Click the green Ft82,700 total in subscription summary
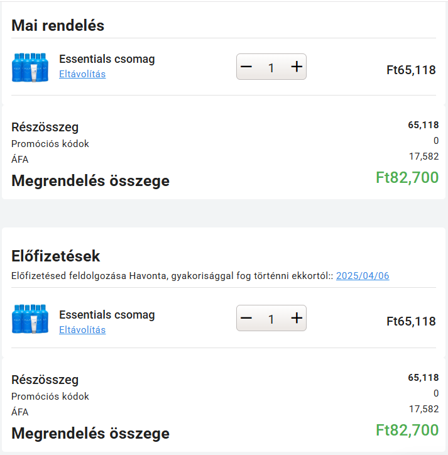This screenshot has width=448, height=455. [x=407, y=430]
